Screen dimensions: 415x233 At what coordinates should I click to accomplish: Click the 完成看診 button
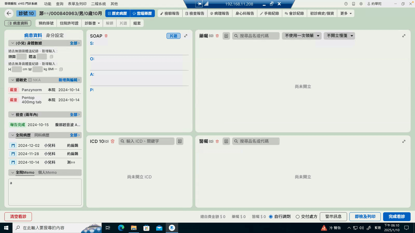397,217
